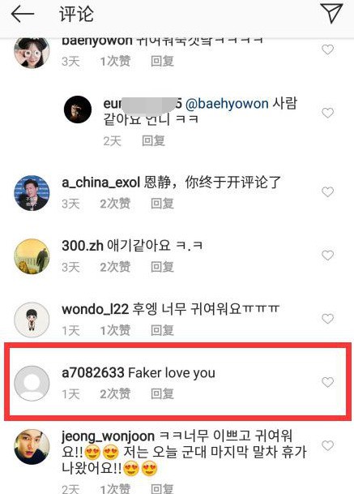
Task: Like the wondo_l22 comment heart
Action: click(x=327, y=319)
